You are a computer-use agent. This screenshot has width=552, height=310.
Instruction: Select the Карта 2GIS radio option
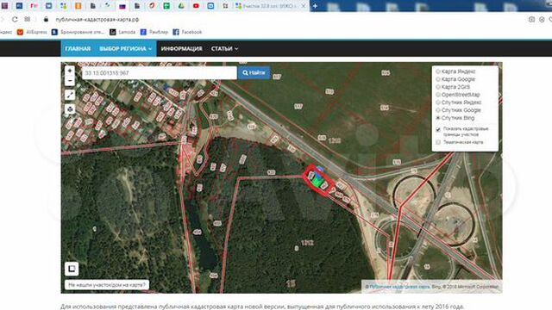point(438,87)
